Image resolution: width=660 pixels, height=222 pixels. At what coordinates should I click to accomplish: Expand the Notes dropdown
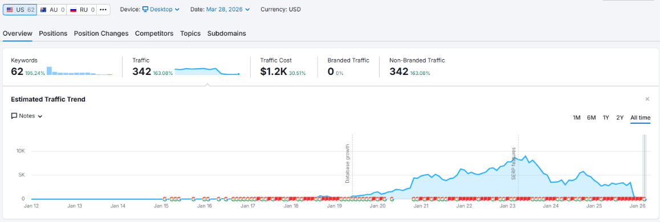pos(27,116)
